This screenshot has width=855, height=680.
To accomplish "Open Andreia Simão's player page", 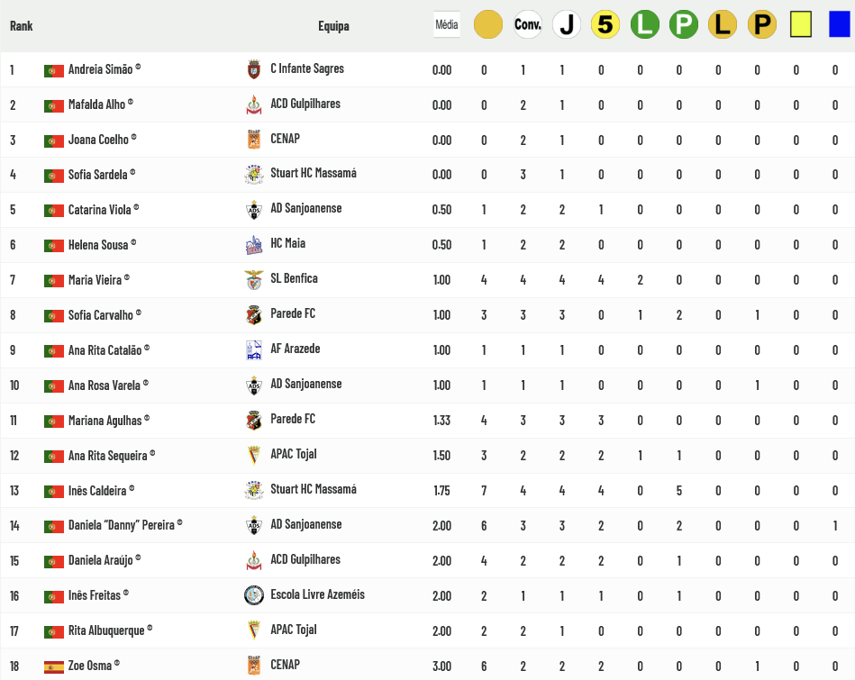I will pyautogui.click(x=100, y=69).
